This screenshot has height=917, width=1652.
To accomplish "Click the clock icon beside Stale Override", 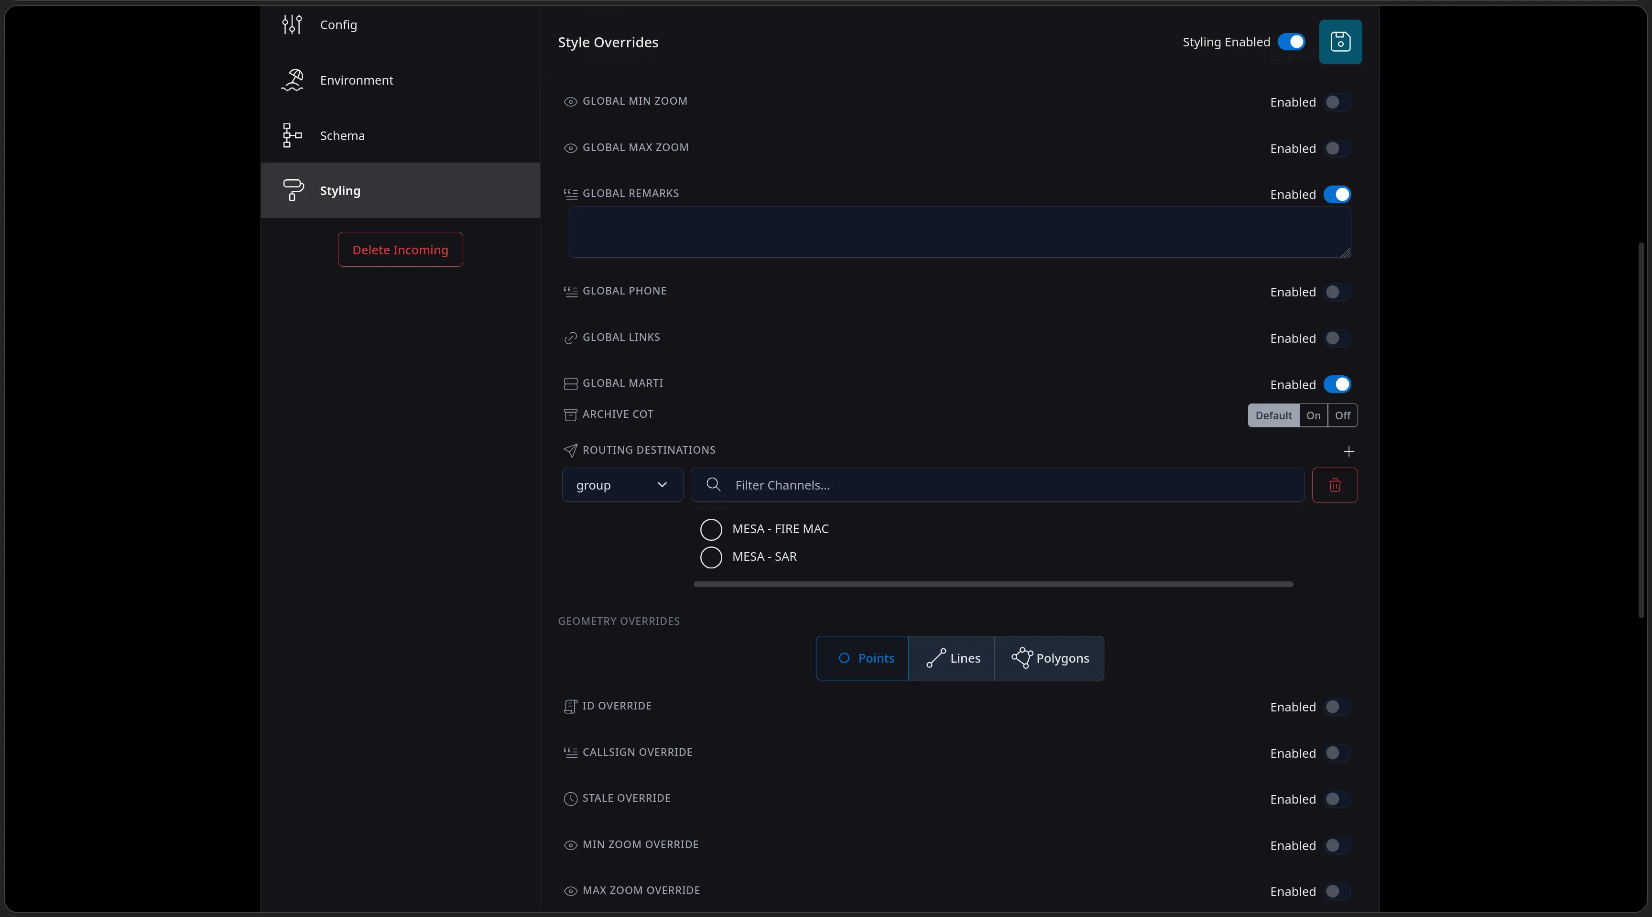I will (x=570, y=799).
